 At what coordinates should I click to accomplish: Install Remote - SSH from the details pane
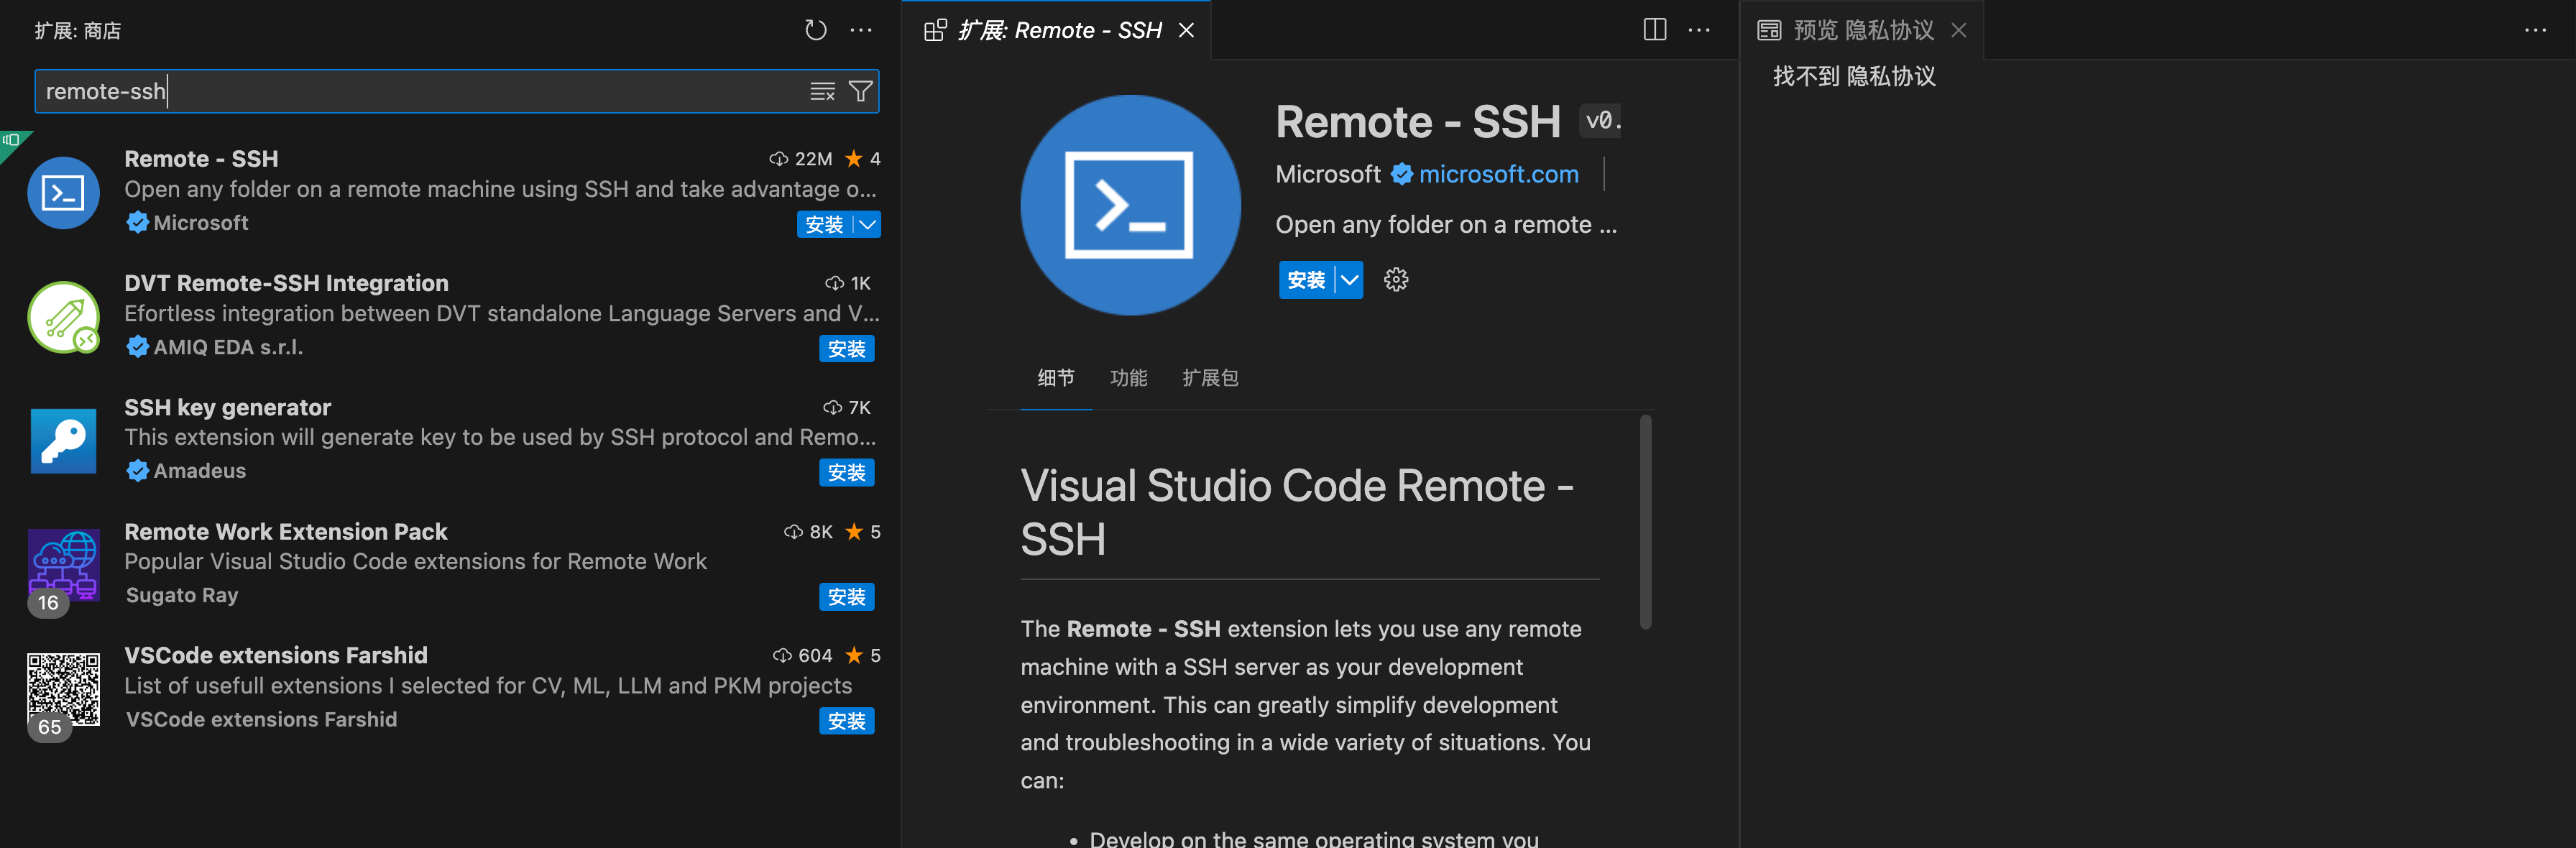pos(1306,280)
